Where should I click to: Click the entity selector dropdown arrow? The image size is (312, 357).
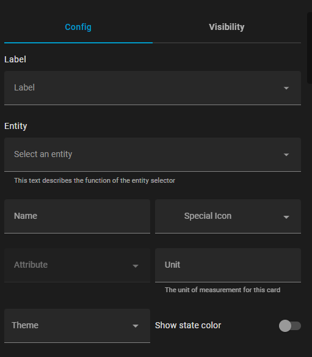[286, 155]
